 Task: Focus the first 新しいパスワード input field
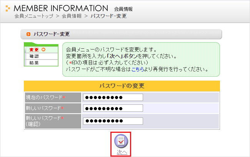click(x=113, y=108)
